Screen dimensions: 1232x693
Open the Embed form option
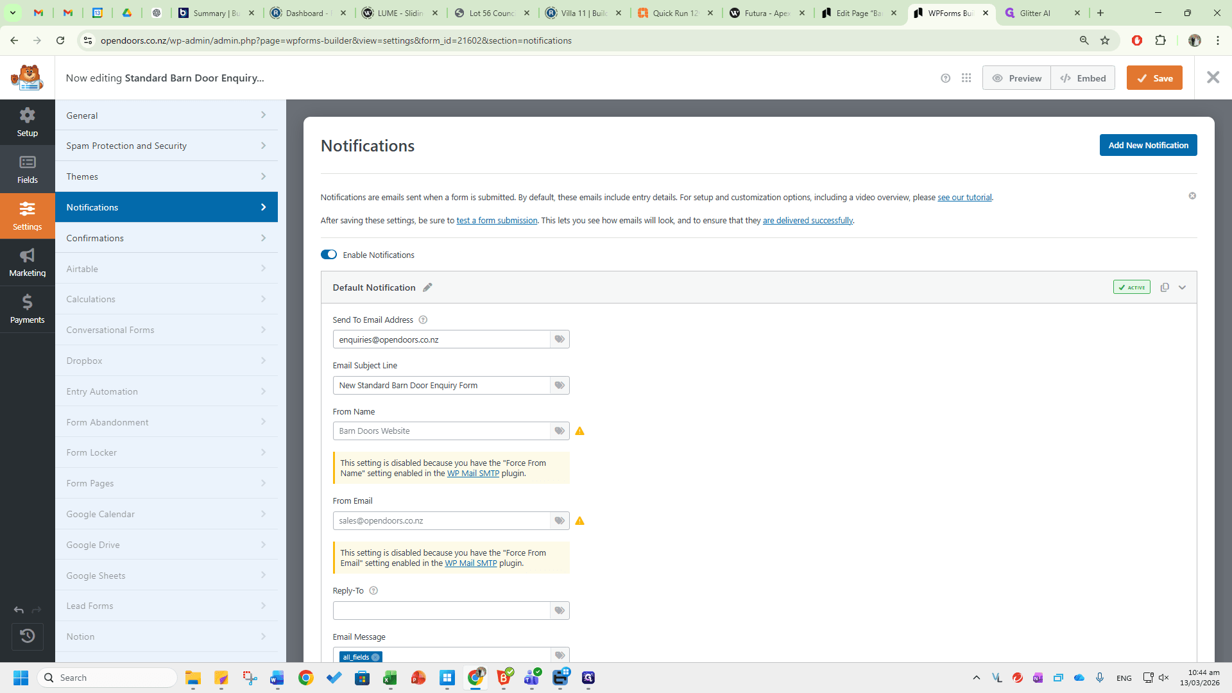[1083, 78]
